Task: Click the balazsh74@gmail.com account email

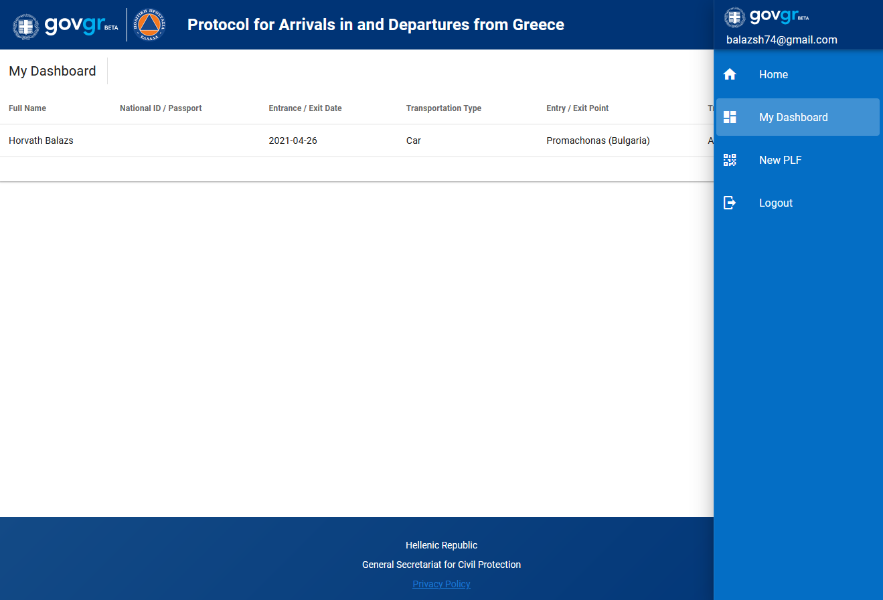Action: [781, 39]
